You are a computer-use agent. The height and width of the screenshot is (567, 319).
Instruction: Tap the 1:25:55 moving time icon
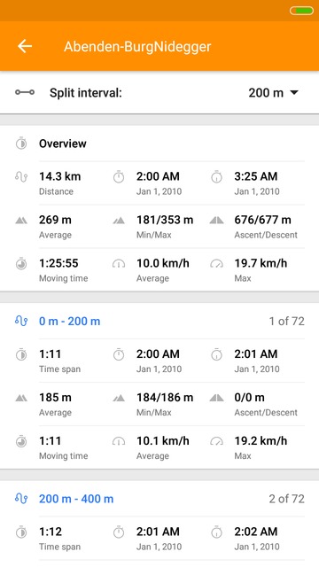[21, 264]
